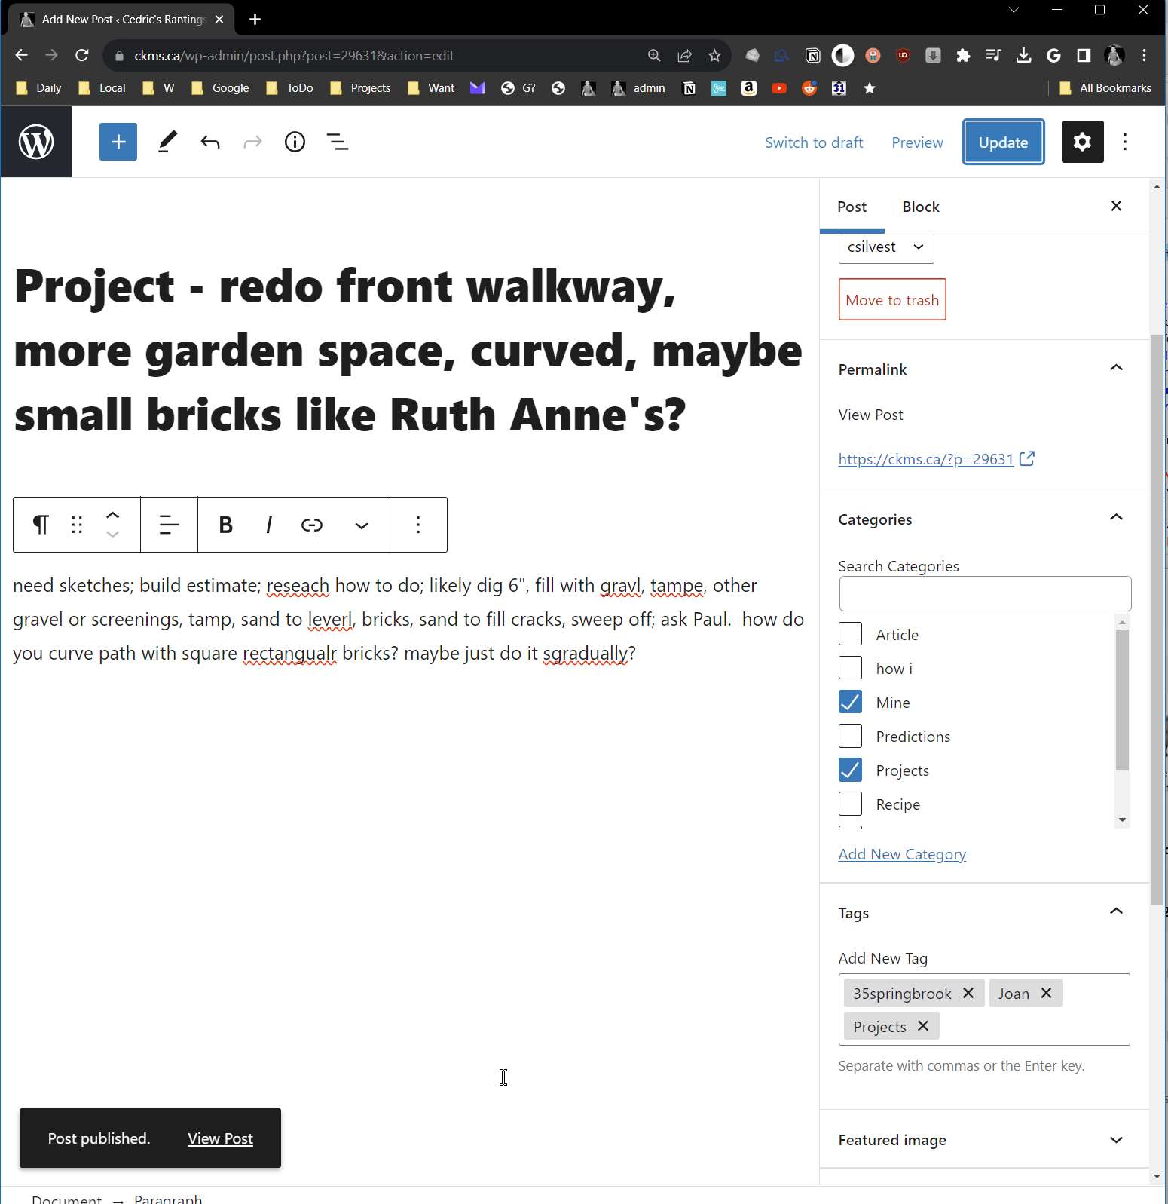Collapse the Permalink panel
Image resolution: width=1168 pixels, height=1204 pixels.
point(1116,369)
